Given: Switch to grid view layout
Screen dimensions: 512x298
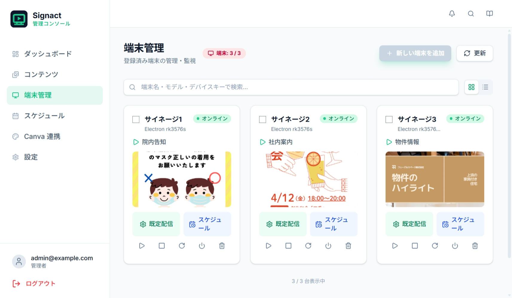Looking at the screenshot, I should pyautogui.click(x=471, y=87).
